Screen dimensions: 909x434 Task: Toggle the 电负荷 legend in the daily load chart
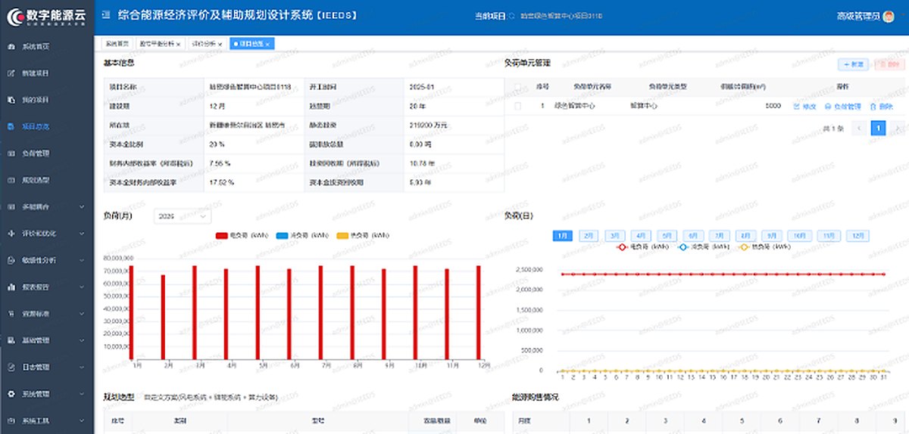tap(643, 247)
